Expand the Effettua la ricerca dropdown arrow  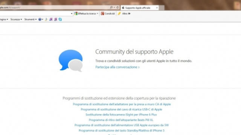coord(97,13)
